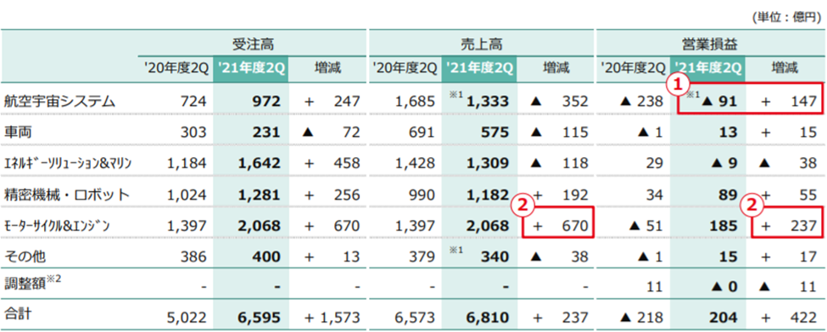Click the ▲ 118 cell
The width and height of the screenshot is (827, 332).
(x=558, y=164)
